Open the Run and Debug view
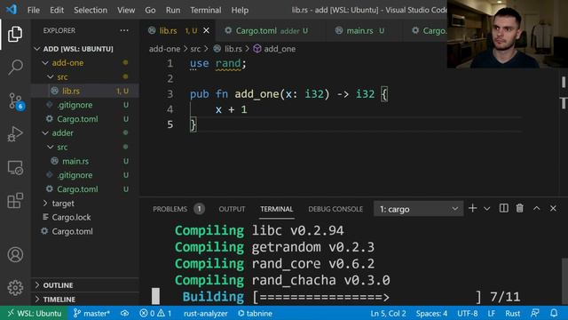This screenshot has height=320, width=568. [x=15, y=134]
